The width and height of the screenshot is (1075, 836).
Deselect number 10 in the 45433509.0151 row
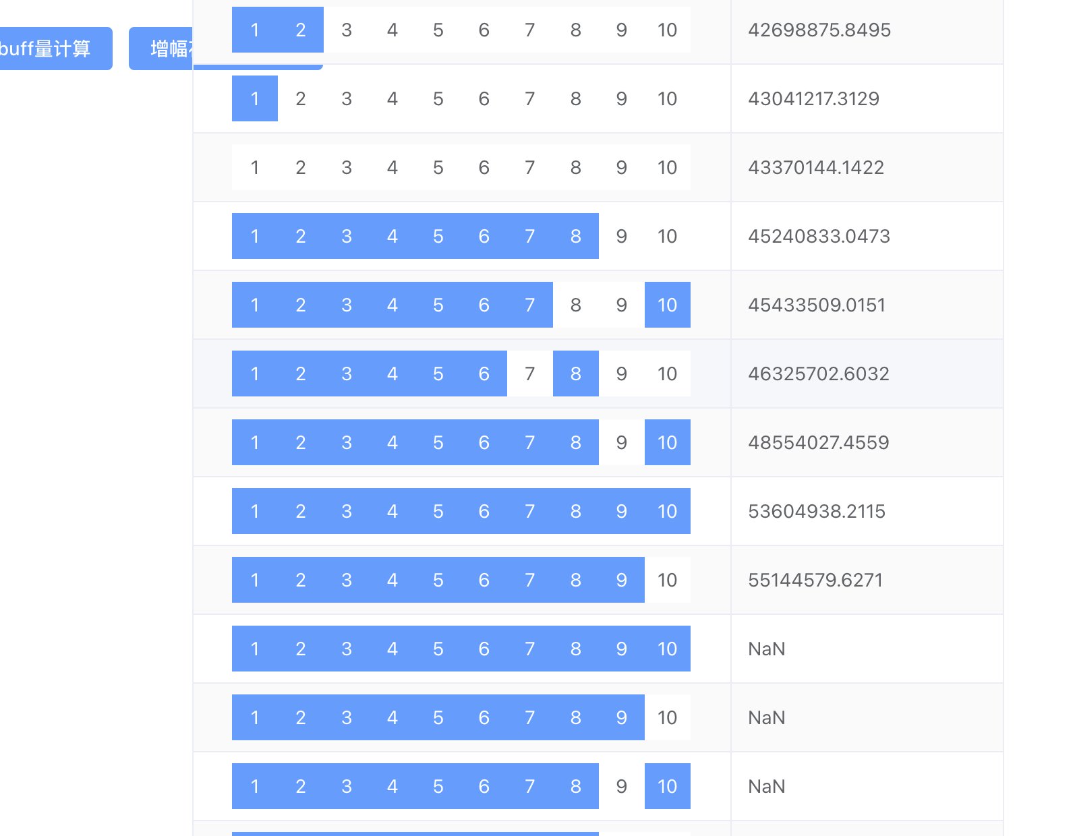668,305
